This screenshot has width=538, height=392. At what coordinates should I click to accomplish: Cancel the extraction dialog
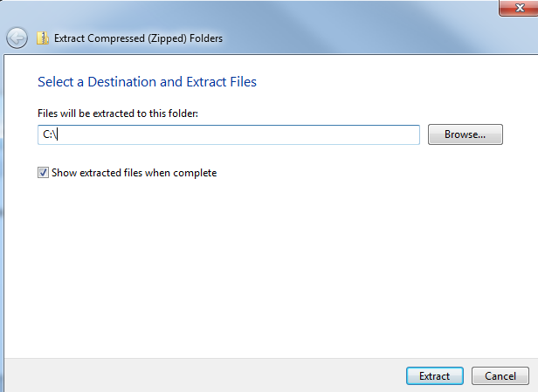(x=500, y=376)
